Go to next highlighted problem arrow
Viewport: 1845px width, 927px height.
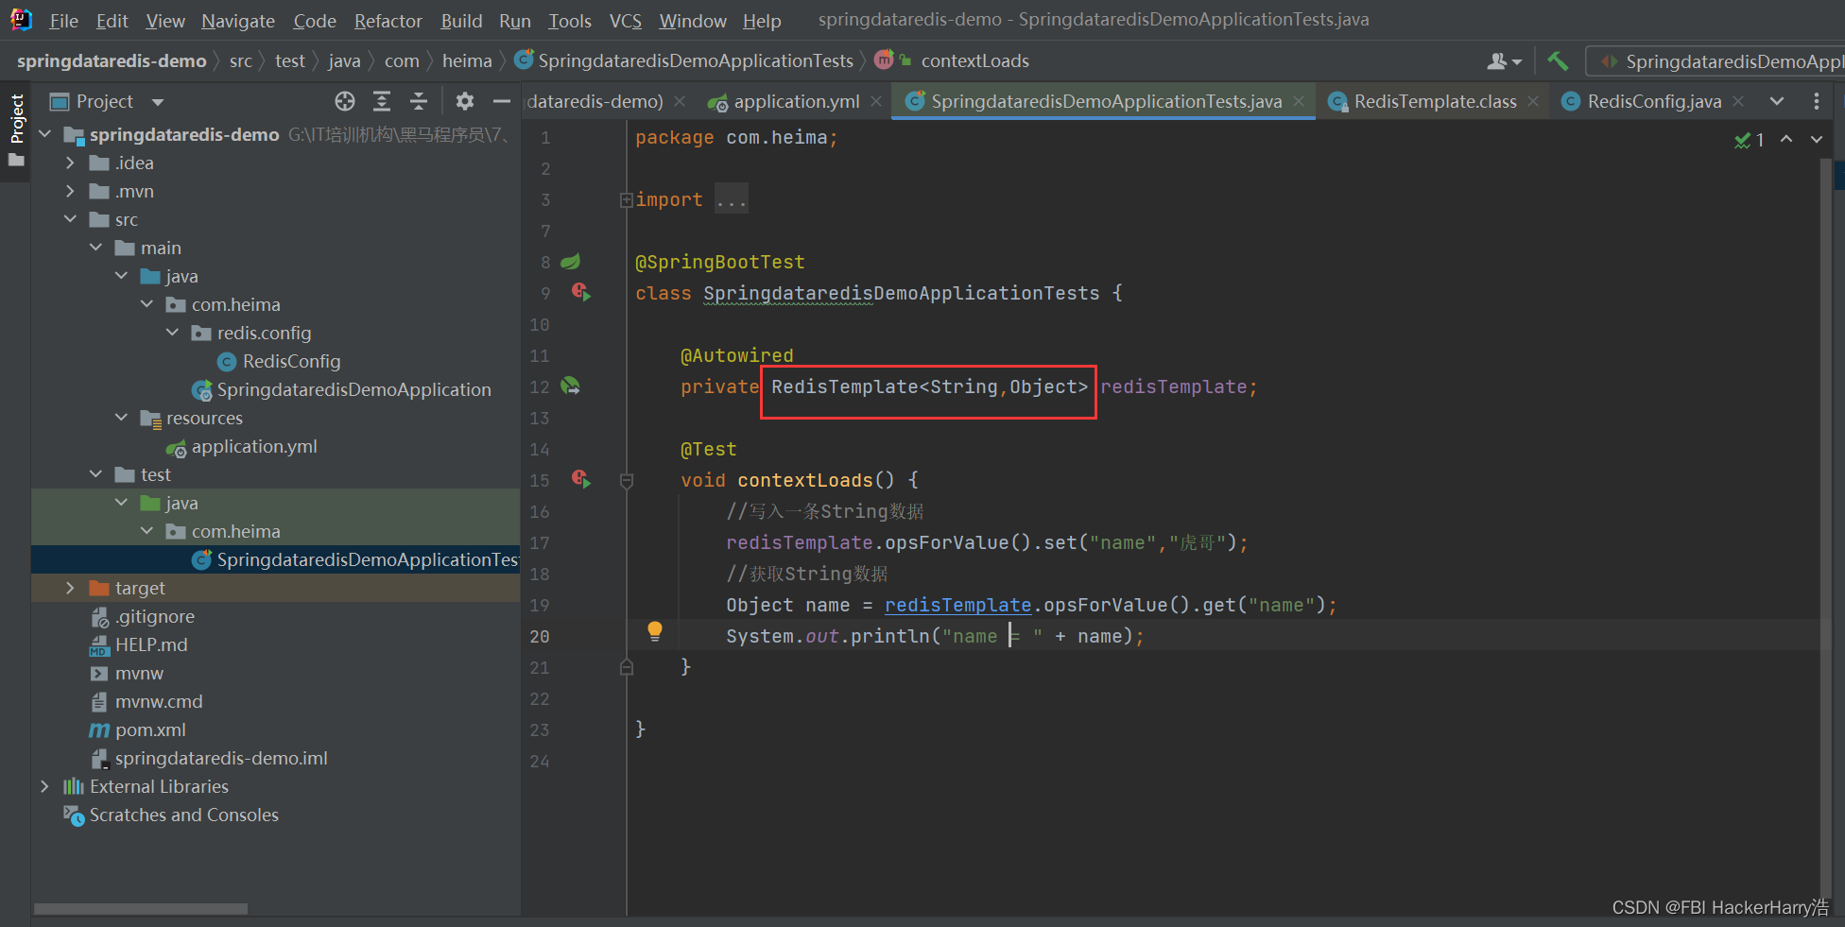point(1816,139)
